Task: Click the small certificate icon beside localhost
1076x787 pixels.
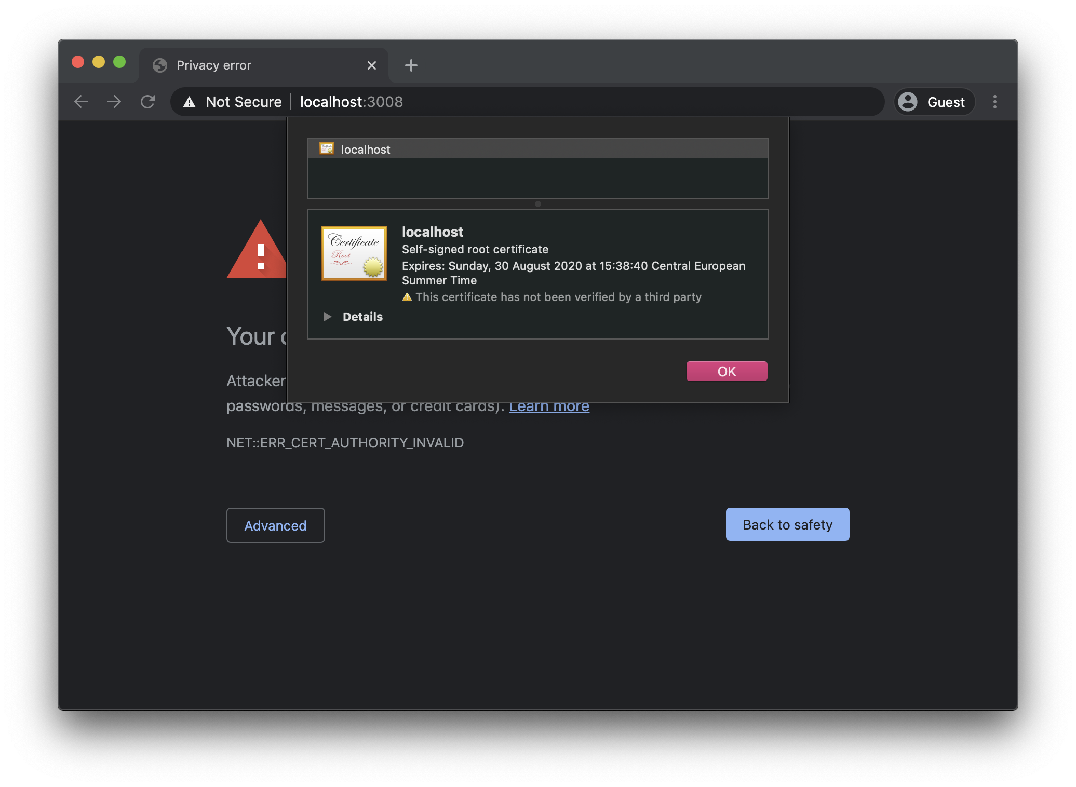Action: [x=327, y=149]
